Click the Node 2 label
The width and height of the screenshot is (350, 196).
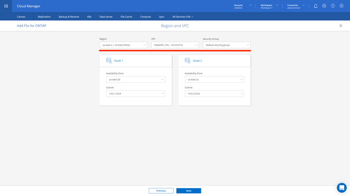tap(197, 60)
